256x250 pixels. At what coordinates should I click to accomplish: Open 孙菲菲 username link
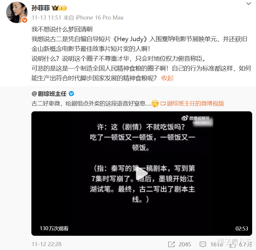41,8
